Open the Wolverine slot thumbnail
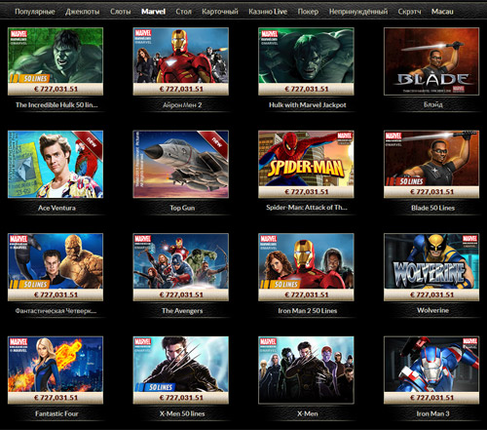The width and height of the screenshot is (487, 430). point(431,267)
